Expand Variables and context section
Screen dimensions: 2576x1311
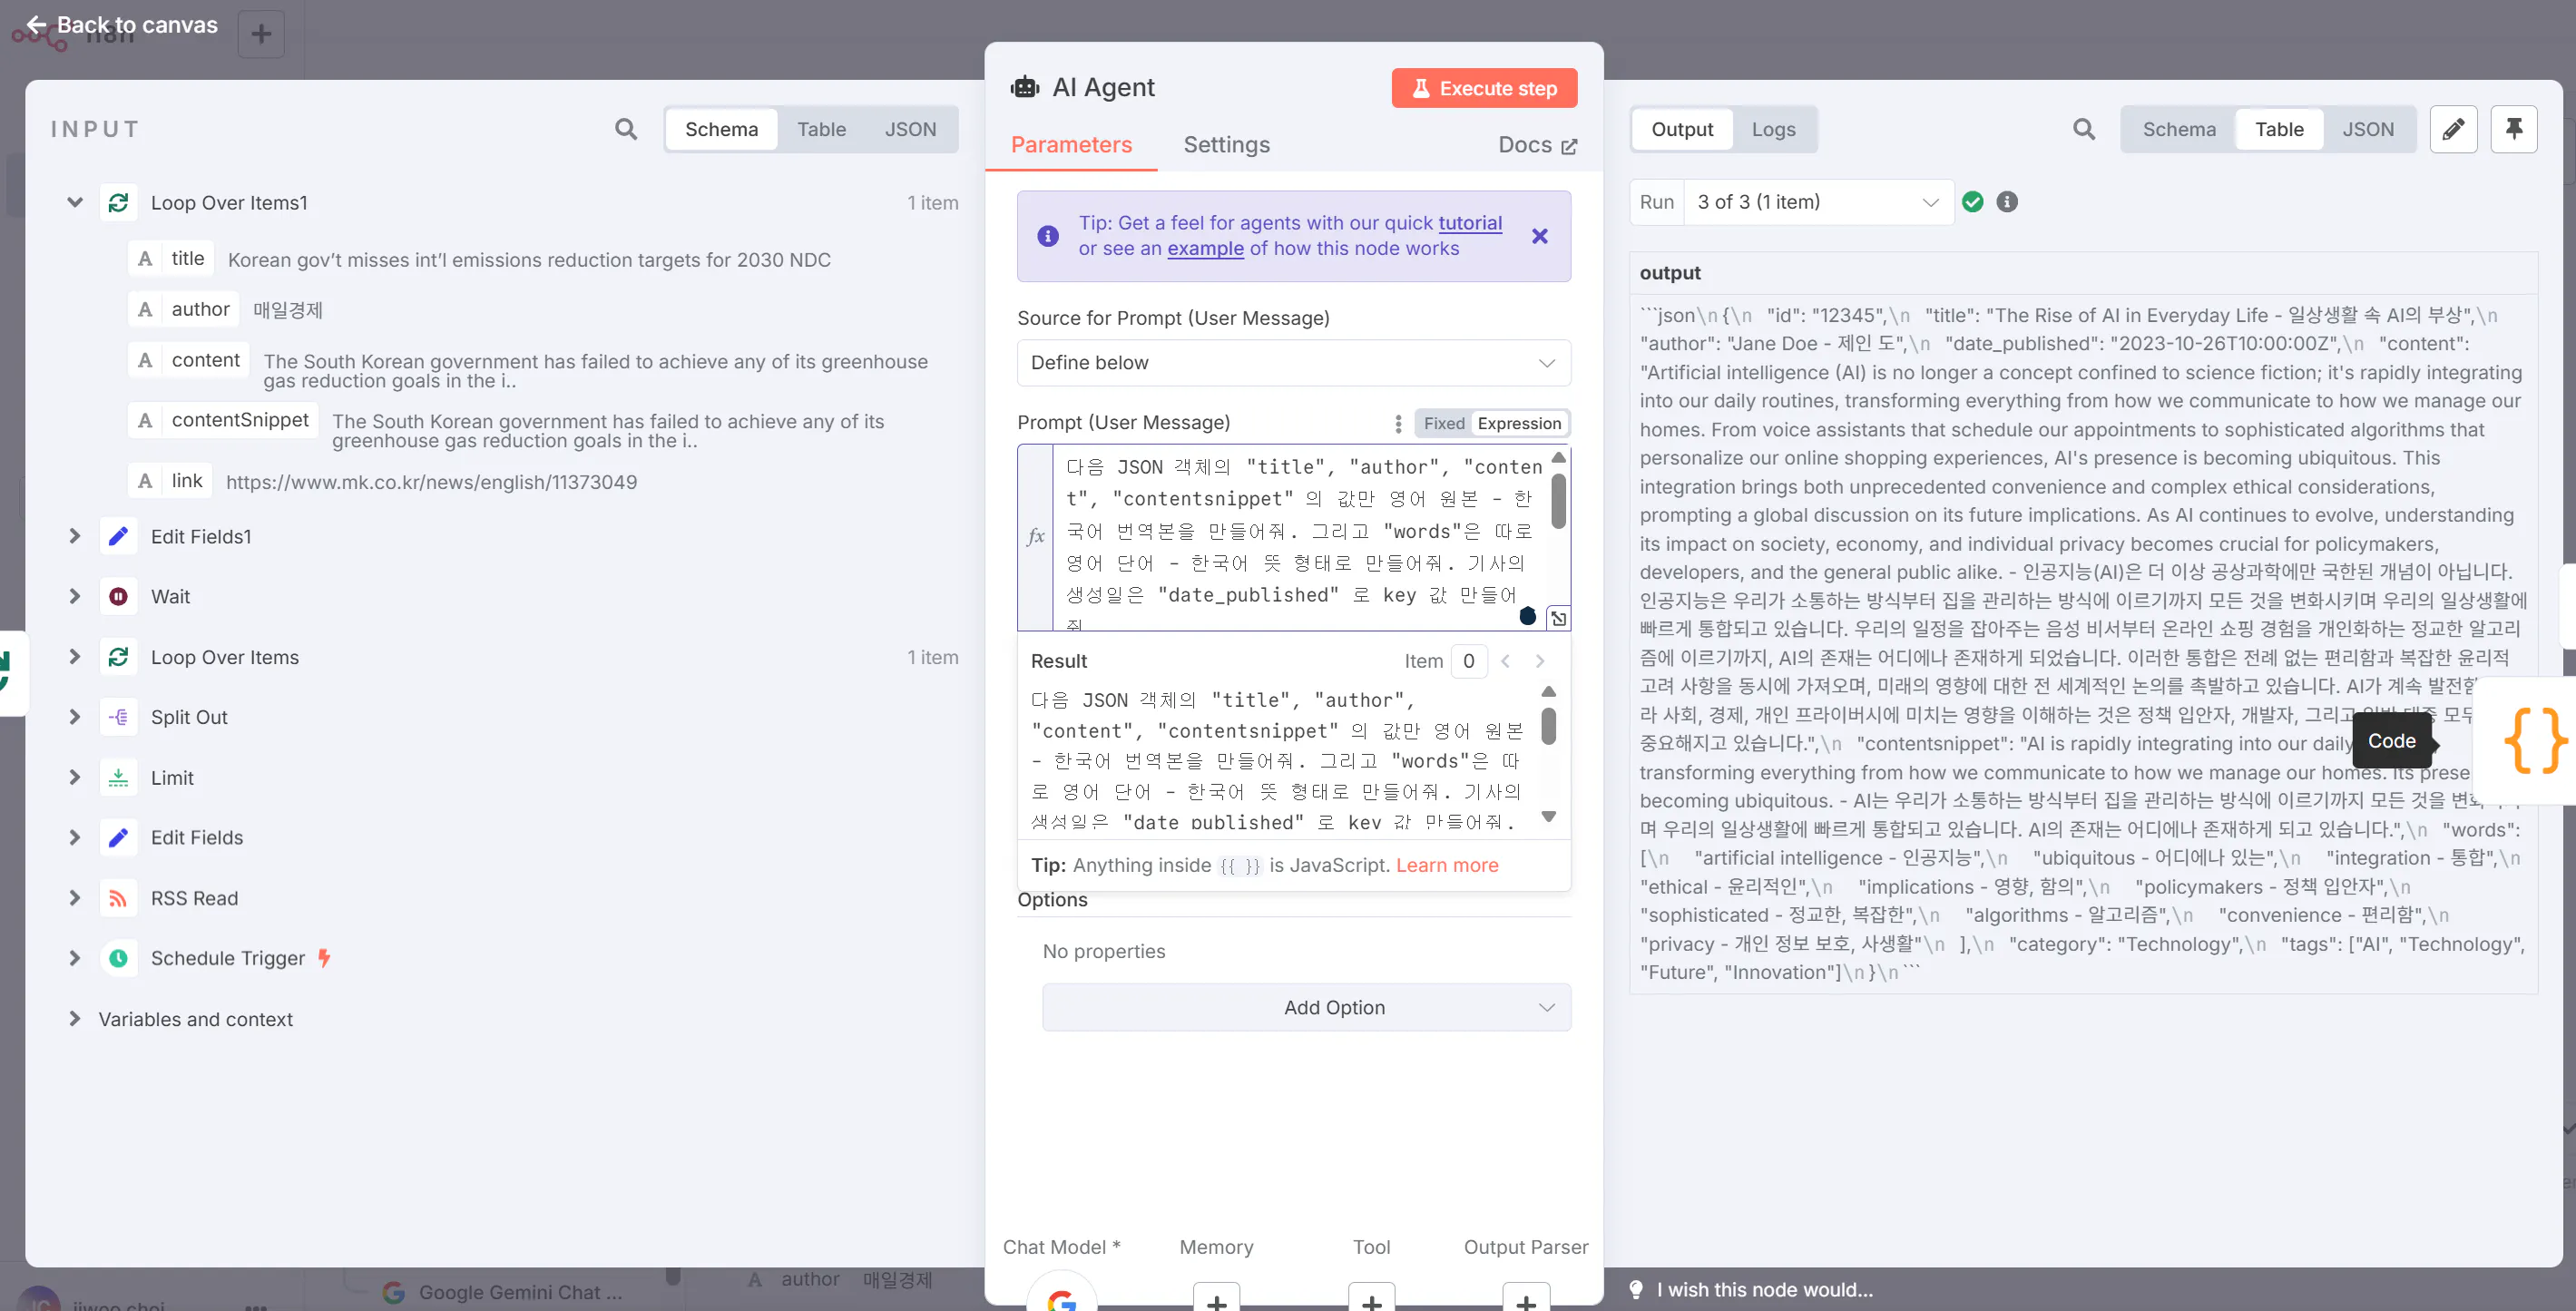(x=75, y=1019)
